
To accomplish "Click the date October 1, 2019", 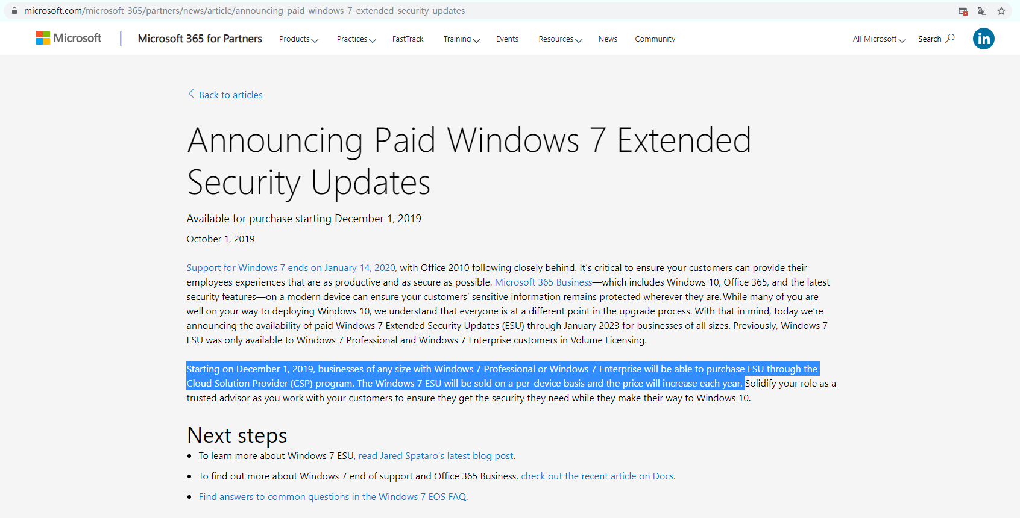I will (221, 239).
